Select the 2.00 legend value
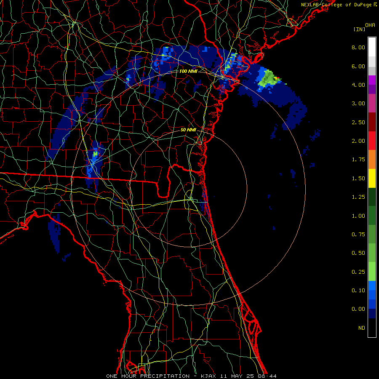The height and width of the screenshot is (379, 379). 358,141
